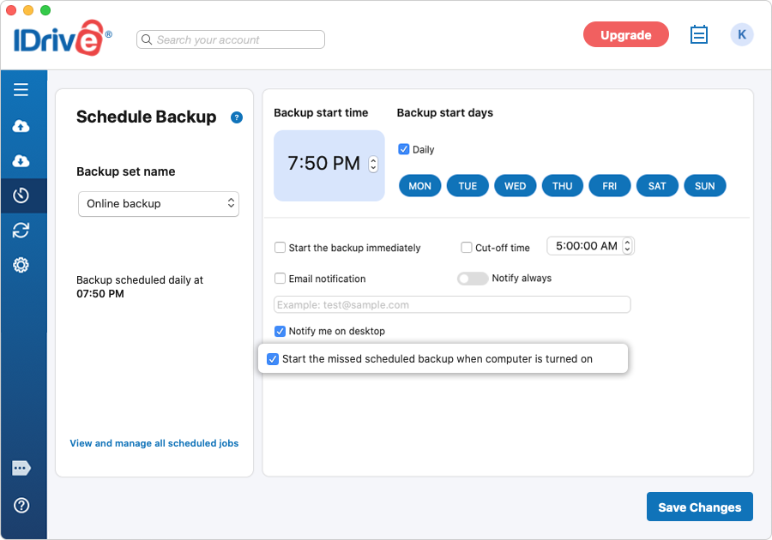Enable Start the backup immediately checkbox
The width and height of the screenshot is (772, 540).
tap(280, 248)
